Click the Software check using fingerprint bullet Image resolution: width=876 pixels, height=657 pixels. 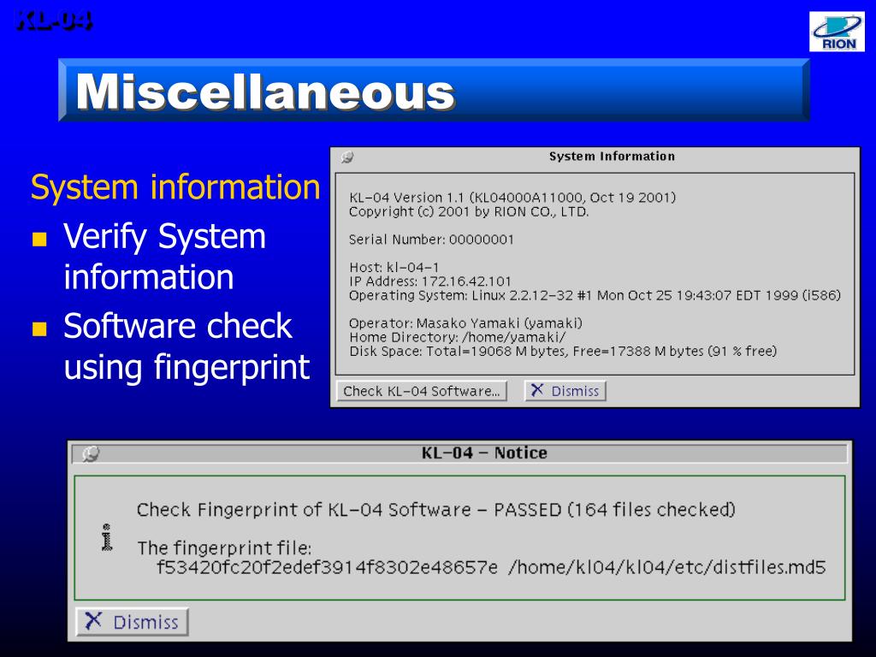(186, 346)
